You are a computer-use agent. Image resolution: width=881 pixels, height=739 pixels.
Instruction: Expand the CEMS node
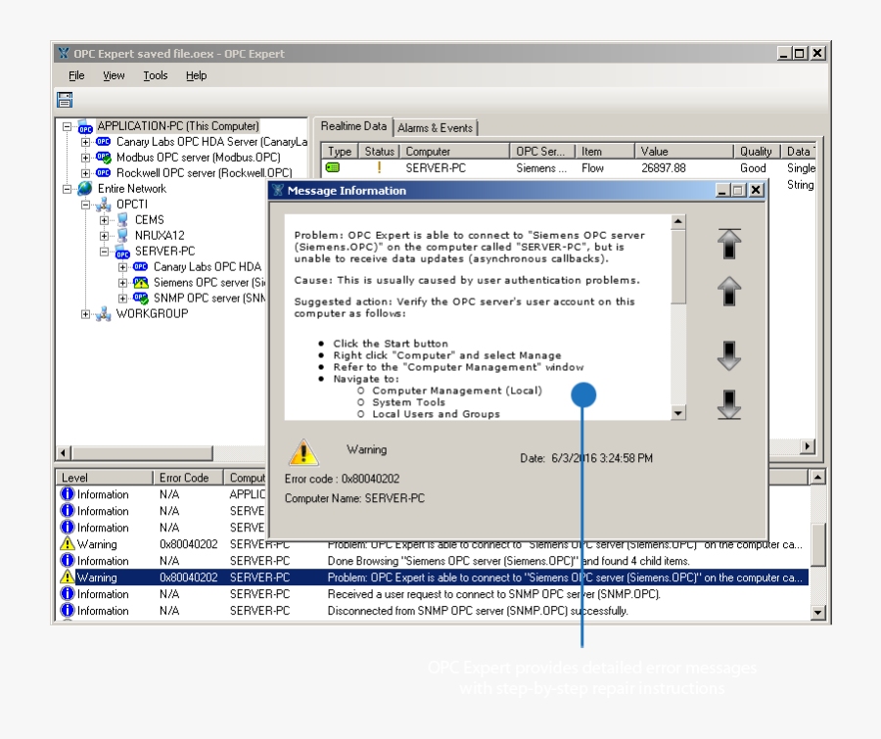102,219
